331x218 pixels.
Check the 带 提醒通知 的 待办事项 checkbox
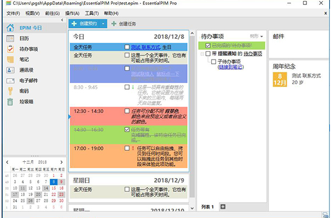tap(208, 54)
